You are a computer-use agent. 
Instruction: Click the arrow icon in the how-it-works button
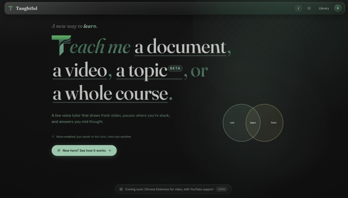click(109, 151)
